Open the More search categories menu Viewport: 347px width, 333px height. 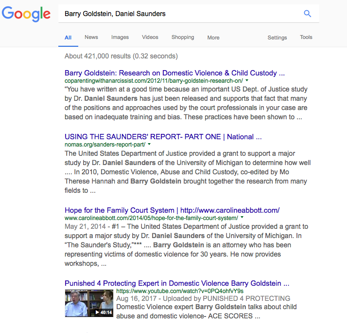(213, 37)
